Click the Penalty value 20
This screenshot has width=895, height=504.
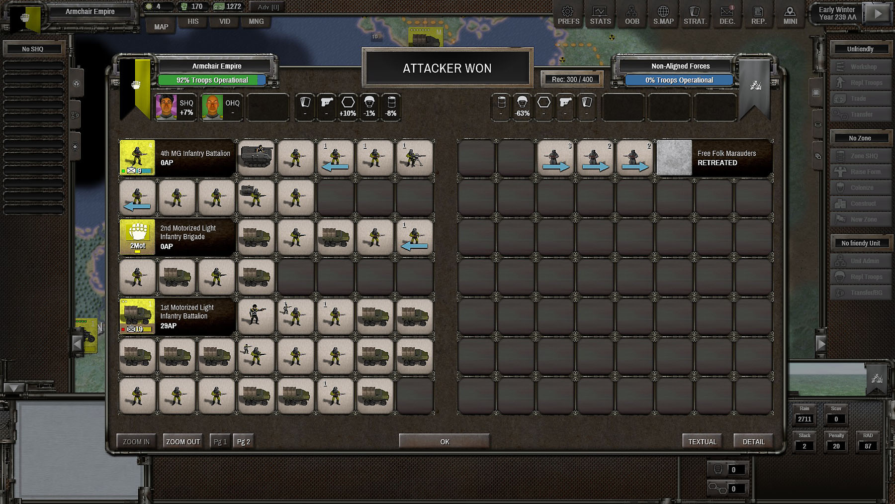(x=836, y=446)
